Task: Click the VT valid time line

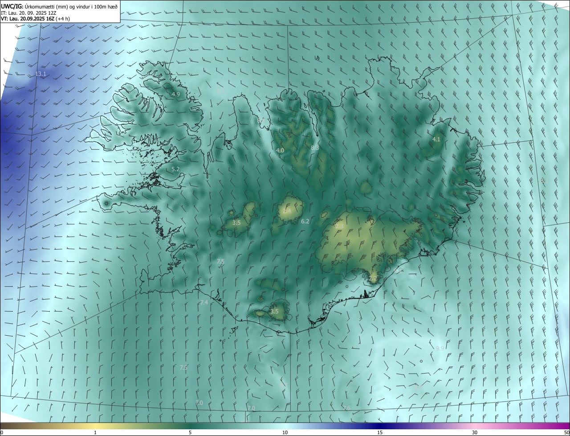Action: [35, 19]
